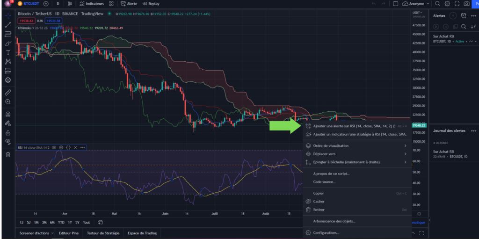479x239 pixels.
Task: Click the redo arrow
Action: [x=384, y=4]
